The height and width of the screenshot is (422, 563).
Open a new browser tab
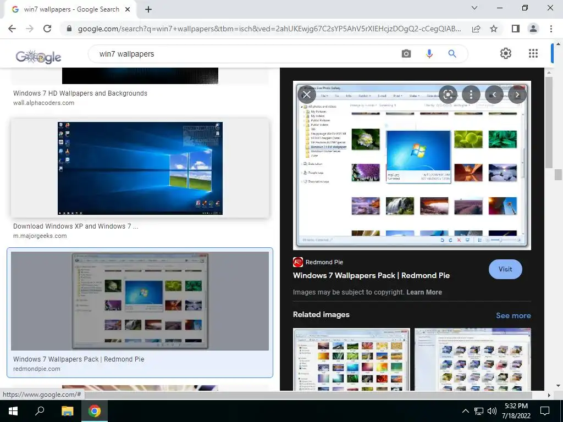(x=148, y=10)
